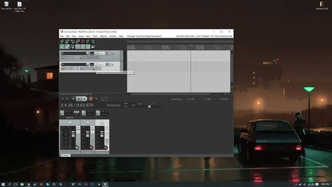Toggle the Grid lines toolbar button

(83, 47)
